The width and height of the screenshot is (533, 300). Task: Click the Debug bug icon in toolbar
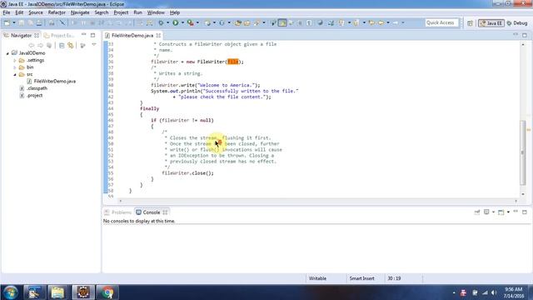coord(161,22)
